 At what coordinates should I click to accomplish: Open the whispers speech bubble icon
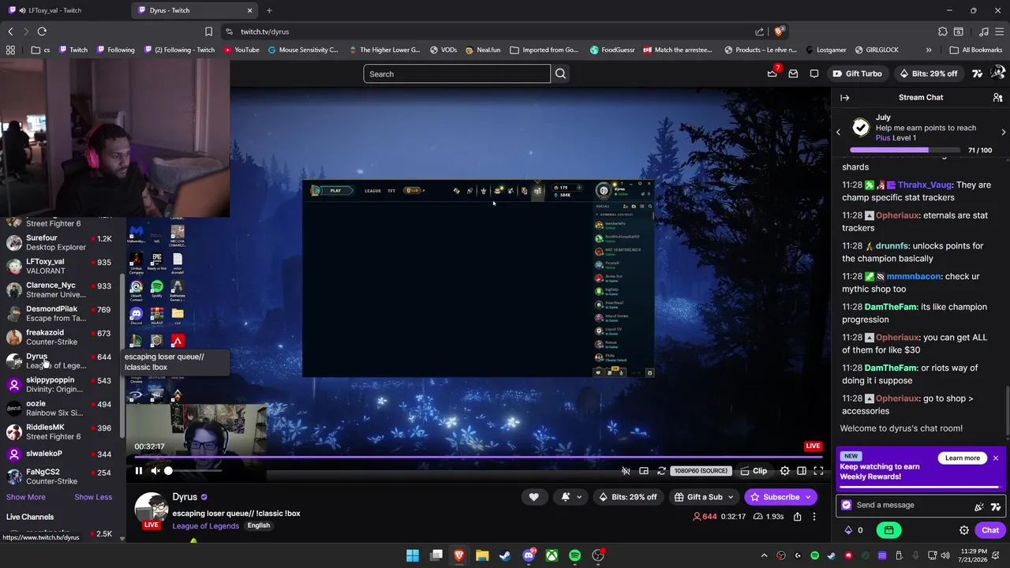pos(814,73)
